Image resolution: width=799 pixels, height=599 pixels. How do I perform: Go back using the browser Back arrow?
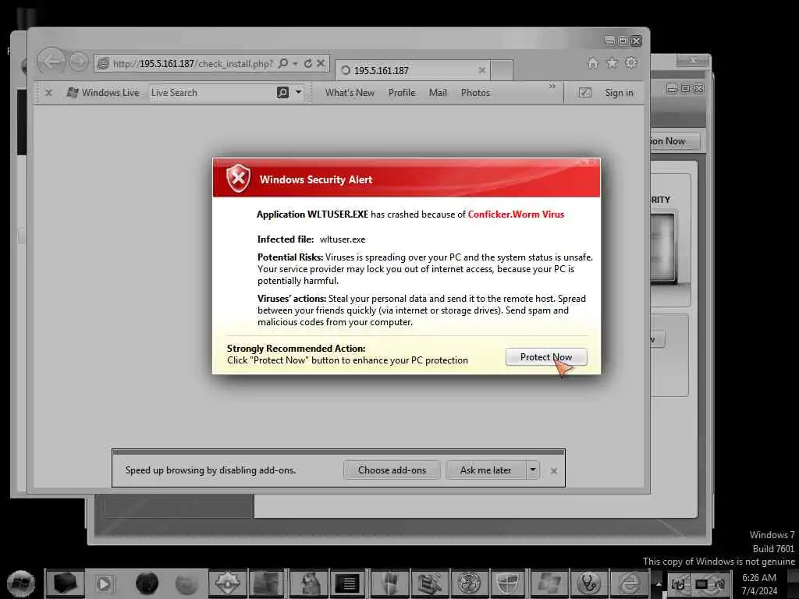(x=51, y=62)
